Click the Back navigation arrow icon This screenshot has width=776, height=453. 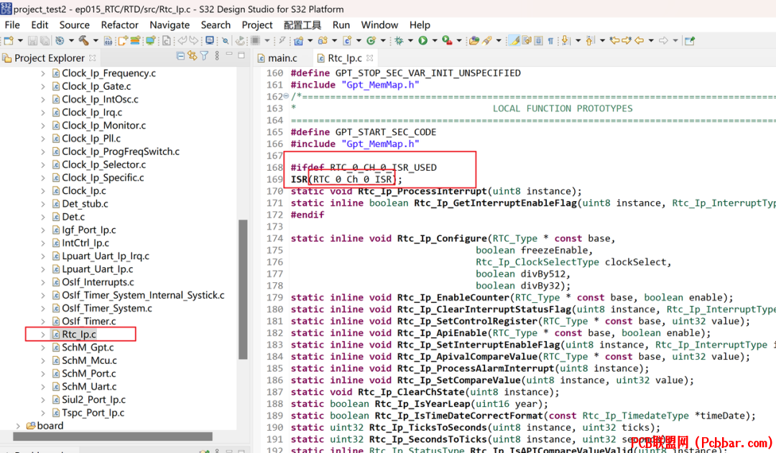coord(639,40)
